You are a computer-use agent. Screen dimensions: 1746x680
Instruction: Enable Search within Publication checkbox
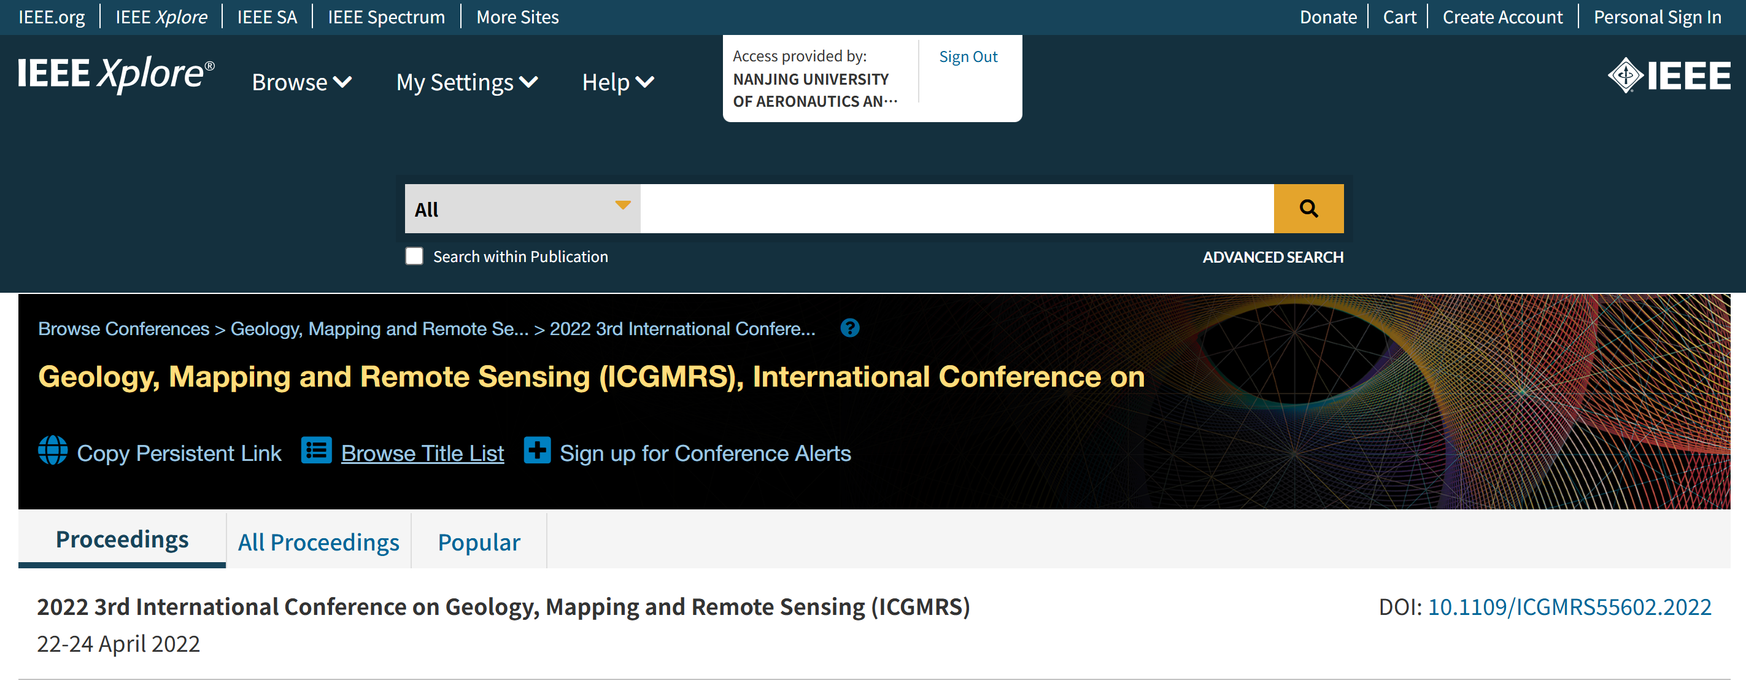tap(414, 255)
